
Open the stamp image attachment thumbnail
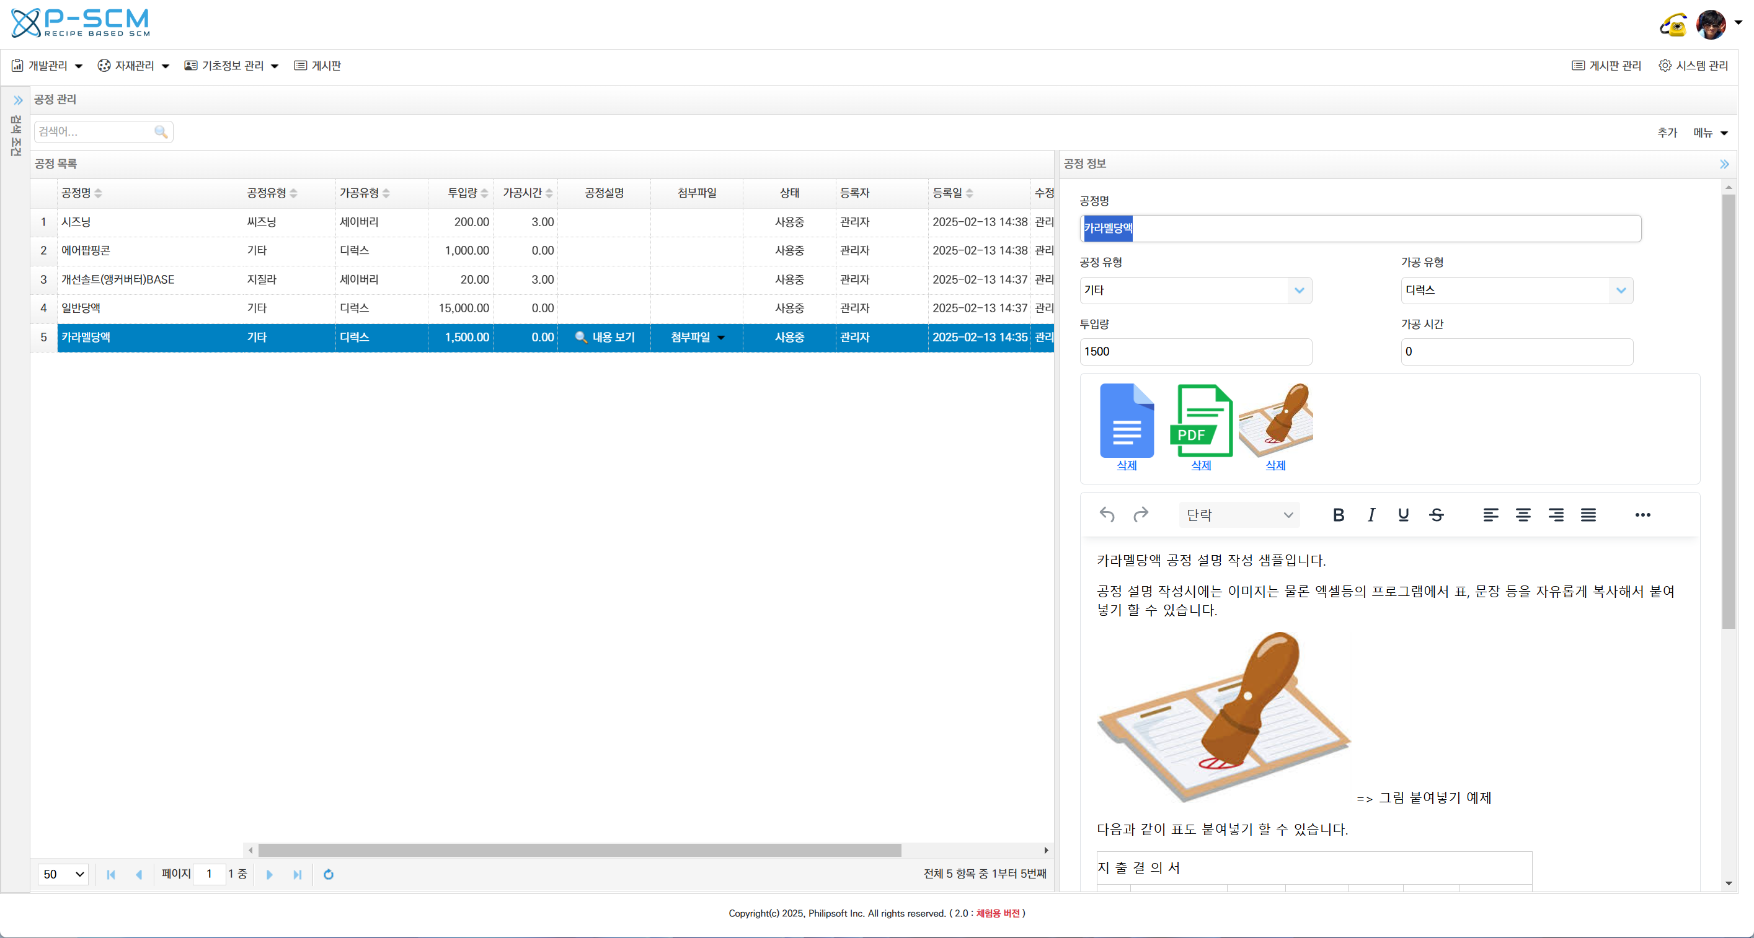point(1275,421)
